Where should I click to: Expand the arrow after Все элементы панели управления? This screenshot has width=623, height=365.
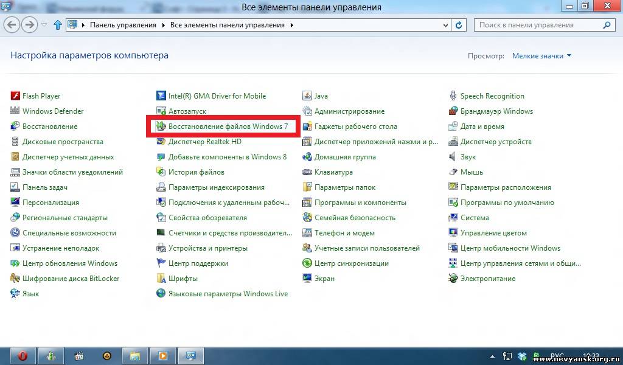pos(292,25)
